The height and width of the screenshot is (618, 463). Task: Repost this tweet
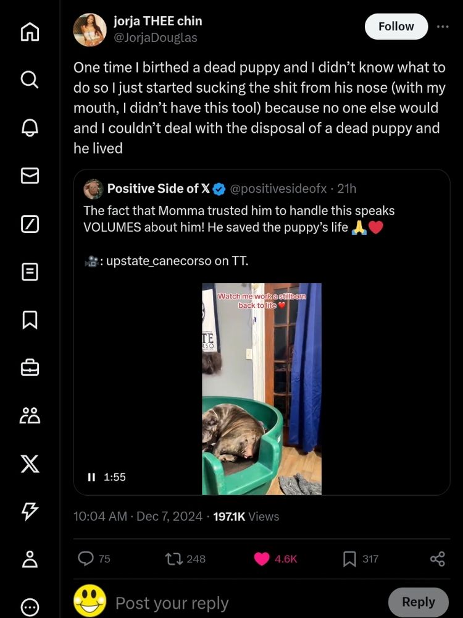(x=174, y=559)
